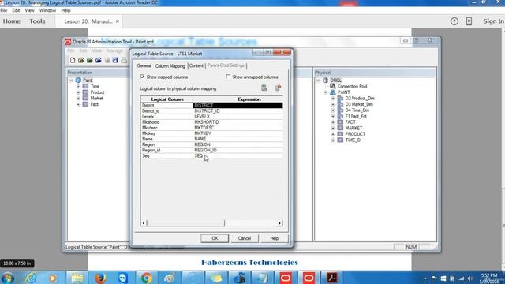Click the first red Oracle taskbar icon
Viewport: 505px width, 284px height.
click(286, 278)
